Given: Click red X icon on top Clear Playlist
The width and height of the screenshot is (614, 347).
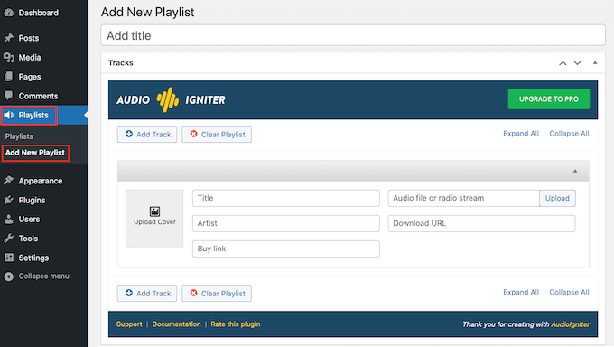Looking at the screenshot, I should 193,134.
